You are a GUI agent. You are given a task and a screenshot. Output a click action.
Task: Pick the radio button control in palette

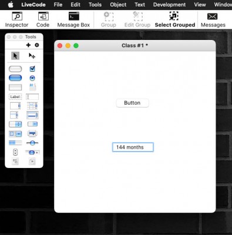pos(32,78)
